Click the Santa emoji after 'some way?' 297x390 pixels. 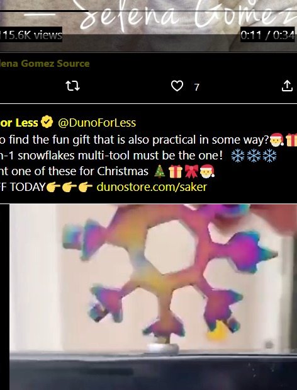(x=277, y=139)
